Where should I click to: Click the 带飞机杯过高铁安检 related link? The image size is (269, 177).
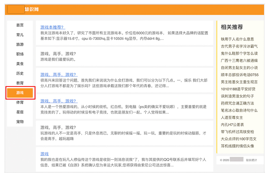237,132
